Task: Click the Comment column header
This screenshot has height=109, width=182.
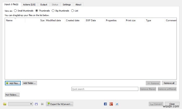Action: point(171,20)
